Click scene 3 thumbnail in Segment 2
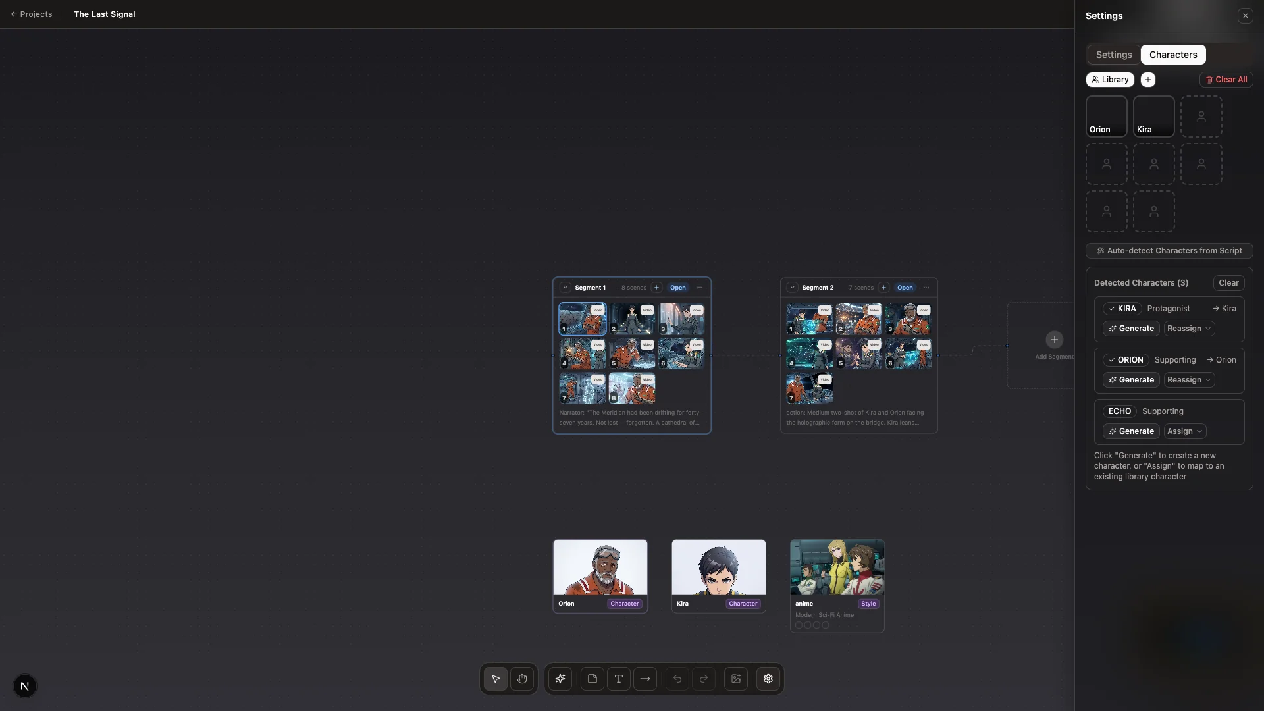Viewport: 1264px width, 711px height. 908,319
